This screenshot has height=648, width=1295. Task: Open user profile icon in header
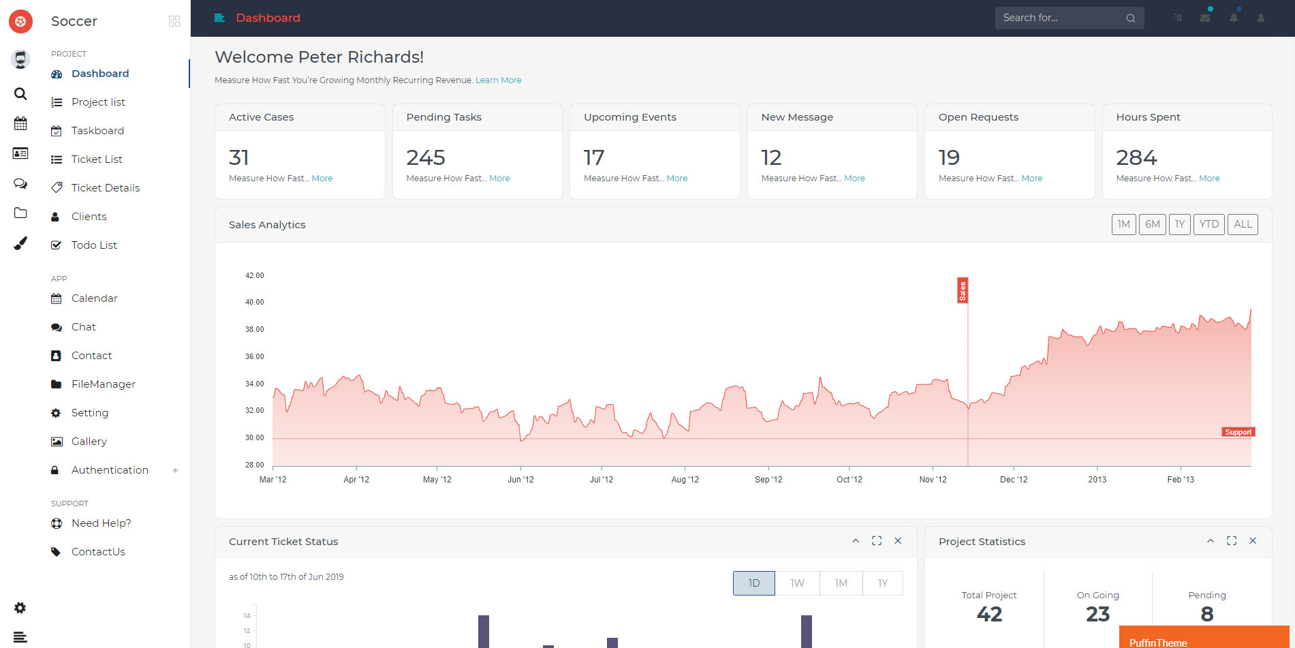(1261, 18)
